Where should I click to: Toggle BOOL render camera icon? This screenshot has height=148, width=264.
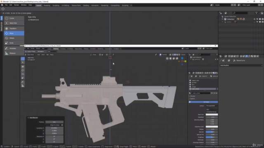tap(262, 22)
